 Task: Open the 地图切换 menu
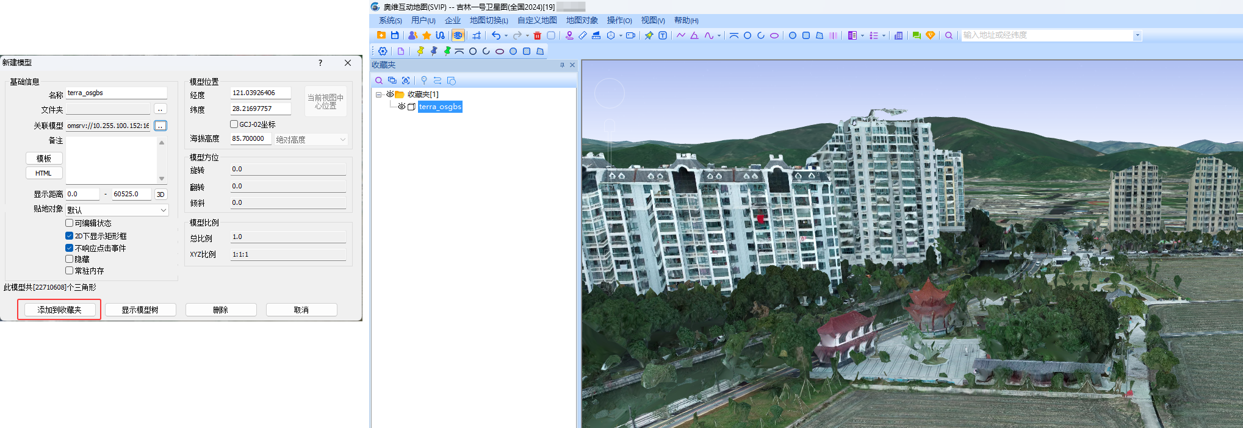[x=488, y=21]
